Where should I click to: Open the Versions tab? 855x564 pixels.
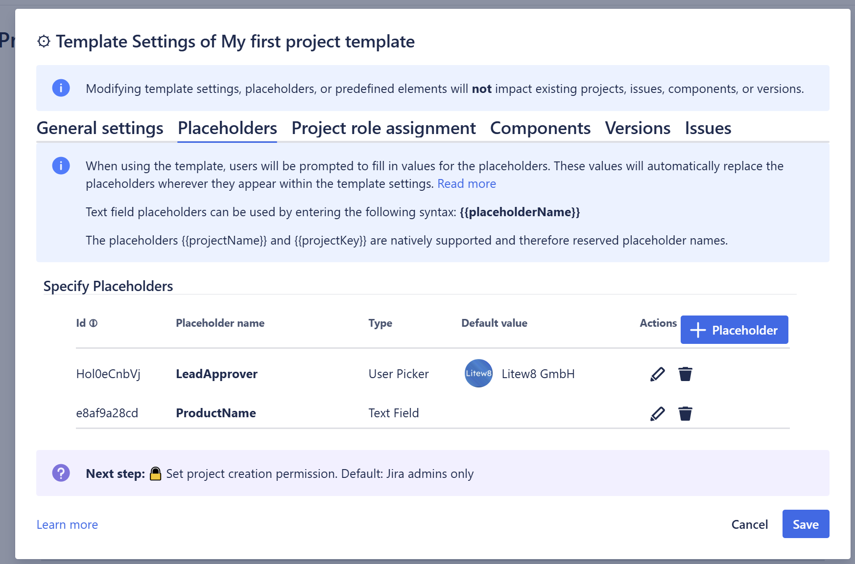(x=637, y=128)
